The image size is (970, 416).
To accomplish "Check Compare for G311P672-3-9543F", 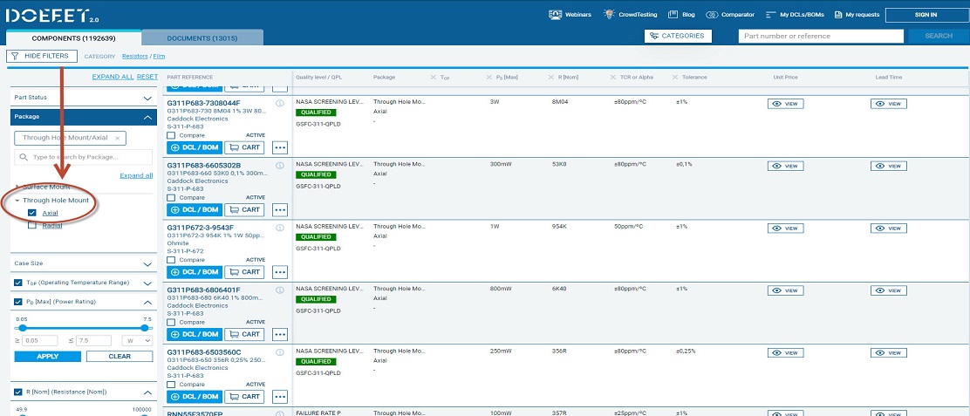I will pos(171,260).
